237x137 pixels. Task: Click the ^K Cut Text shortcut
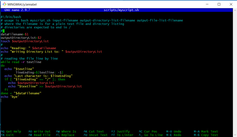coord(94,131)
